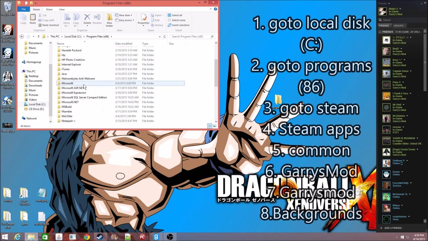This screenshot has width=428, height=241.
Task: Click the Copy icon in Explorer ribbon
Action: pos(23,19)
